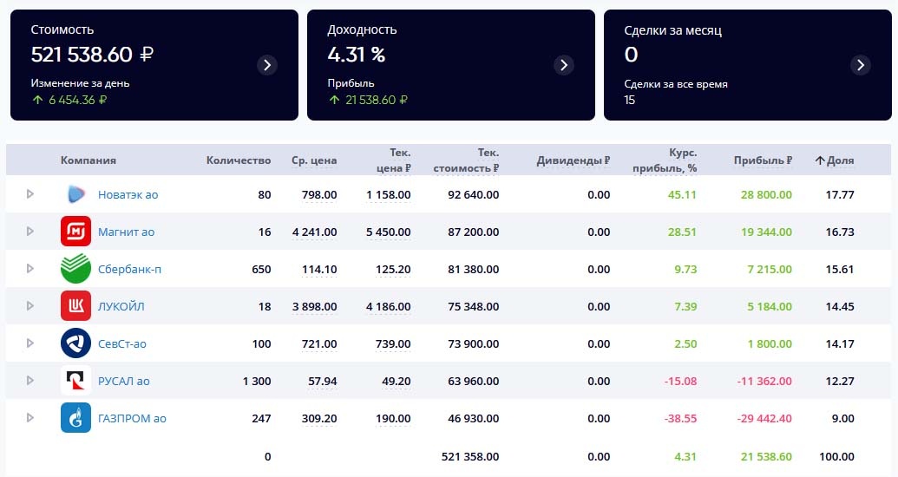Click ЛУКОЙЛ average price 3 898.00
This screenshot has width=898, height=477.
click(314, 306)
